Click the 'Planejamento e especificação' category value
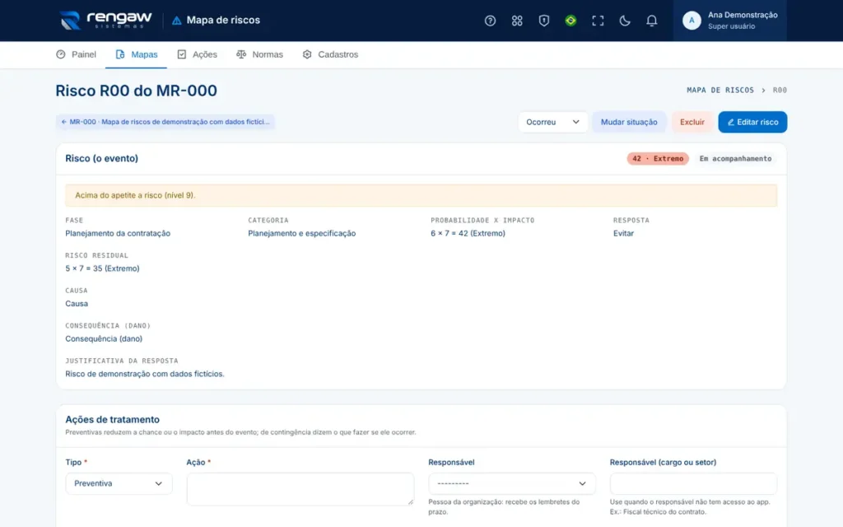This screenshot has width=843, height=527. tap(301, 233)
